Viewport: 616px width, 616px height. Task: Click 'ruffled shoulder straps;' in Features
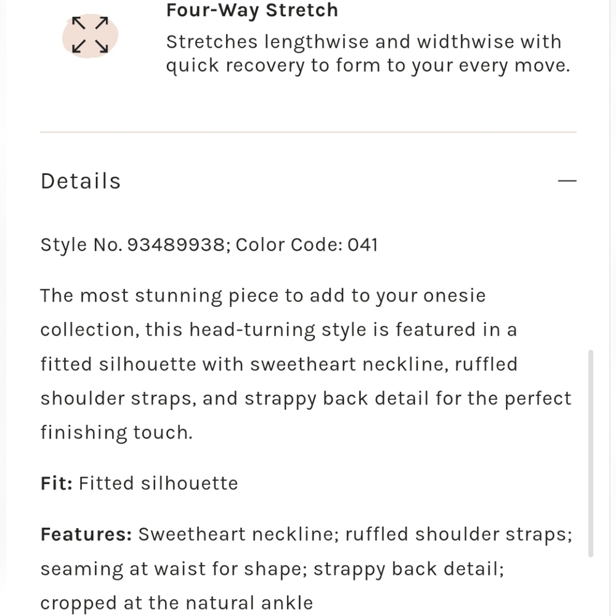tap(458, 534)
